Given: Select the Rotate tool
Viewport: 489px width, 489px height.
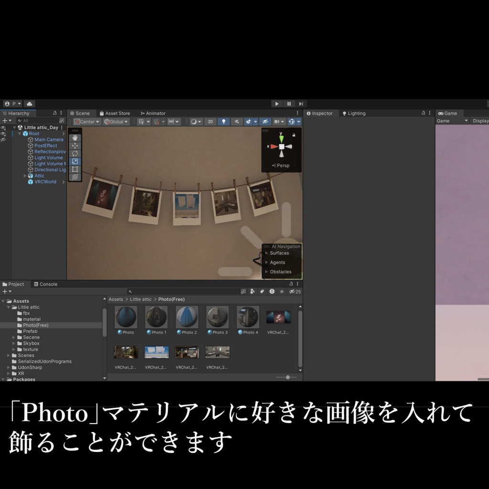Looking at the screenshot, I should coord(75,153).
